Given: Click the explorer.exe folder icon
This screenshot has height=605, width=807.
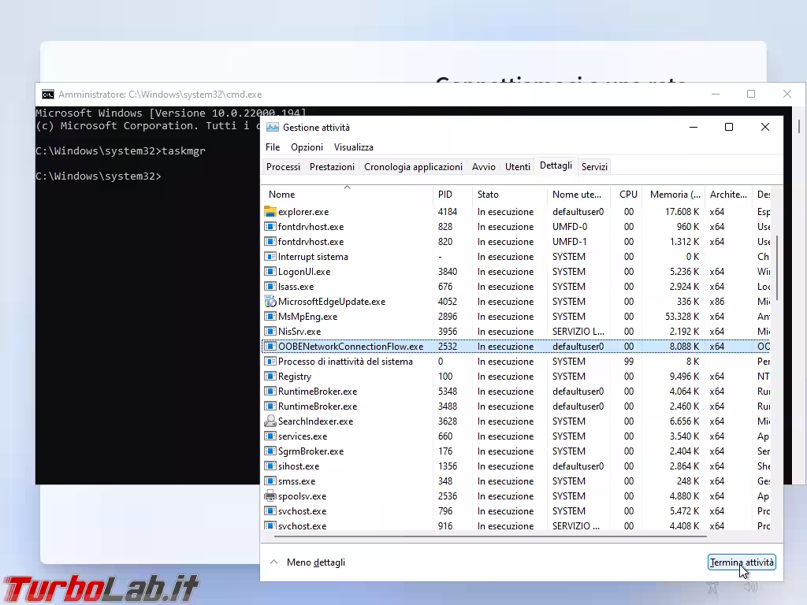Looking at the screenshot, I should pos(270,212).
